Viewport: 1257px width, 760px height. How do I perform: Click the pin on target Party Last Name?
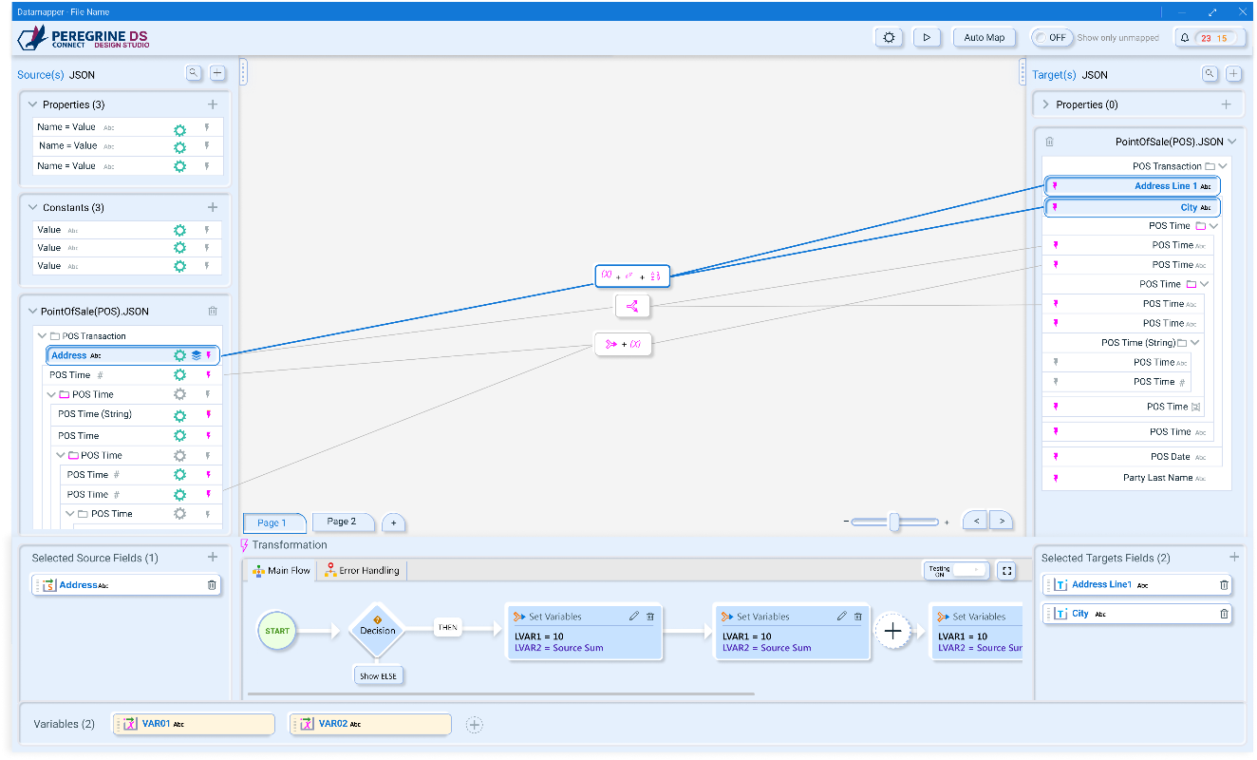(x=1055, y=478)
